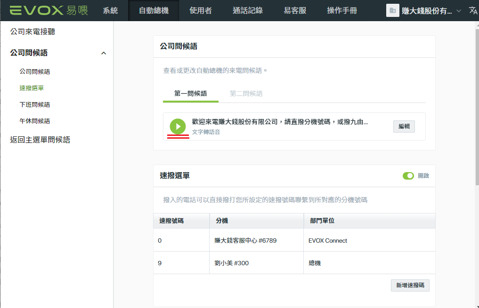
Task: Select the speed dial number 9 cell
Action: (181, 263)
